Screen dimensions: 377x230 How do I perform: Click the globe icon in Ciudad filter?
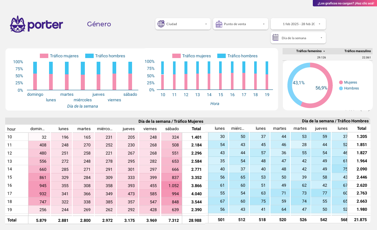(161, 24)
